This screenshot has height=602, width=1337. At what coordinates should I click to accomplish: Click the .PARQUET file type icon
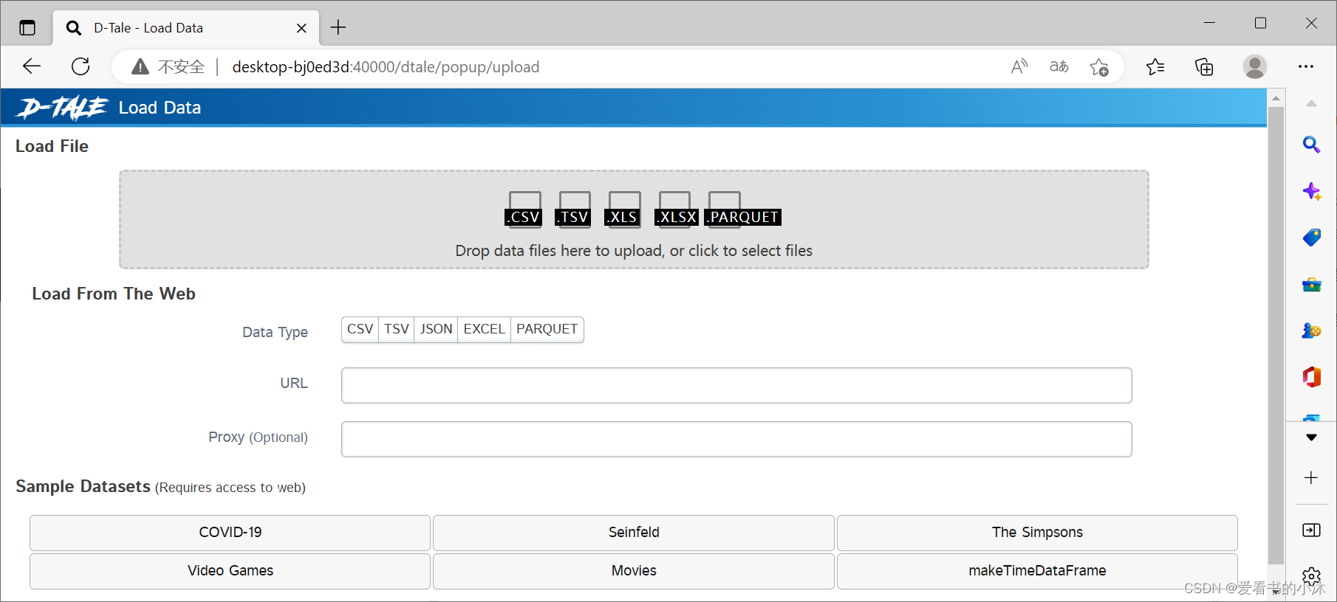click(x=742, y=209)
